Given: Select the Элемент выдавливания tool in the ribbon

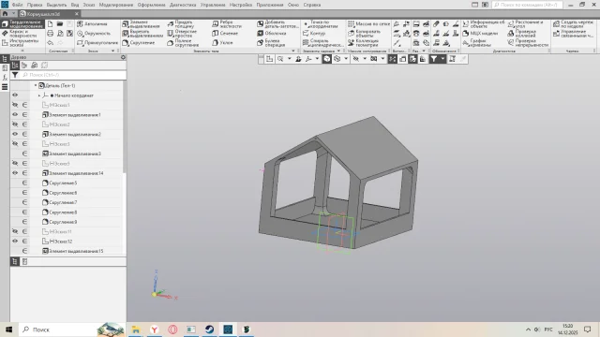Looking at the screenshot, I should (x=142, y=24).
